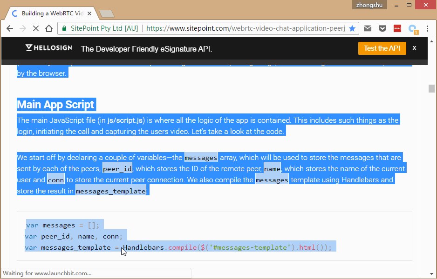Click the js/script.js bold text
This screenshot has height=279, width=437.
pyautogui.click(x=126, y=120)
